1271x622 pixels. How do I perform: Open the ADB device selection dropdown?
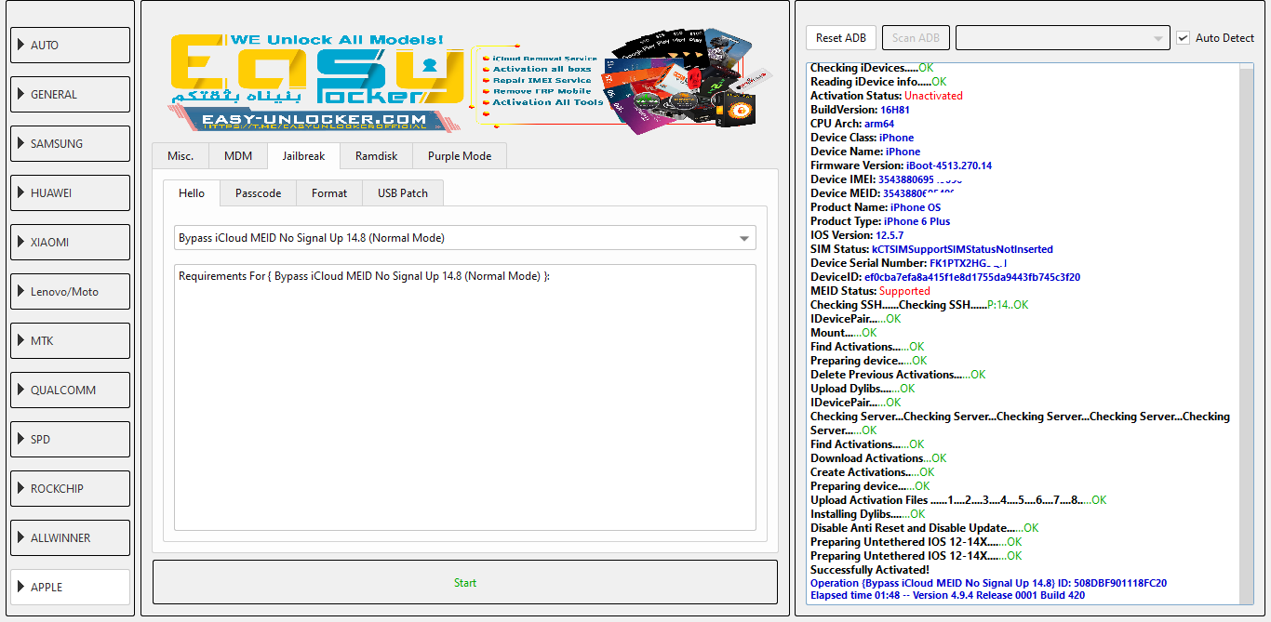coord(1063,38)
